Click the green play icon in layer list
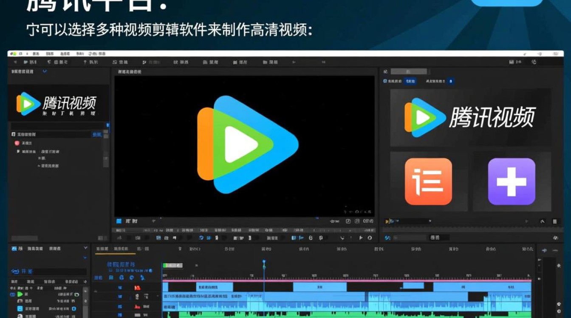This screenshot has height=318, width=571. pos(20,294)
